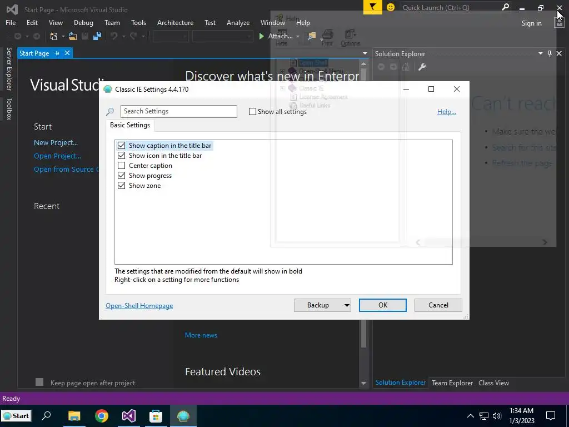Enable the Center caption checkbox
The image size is (569, 427).
122,166
